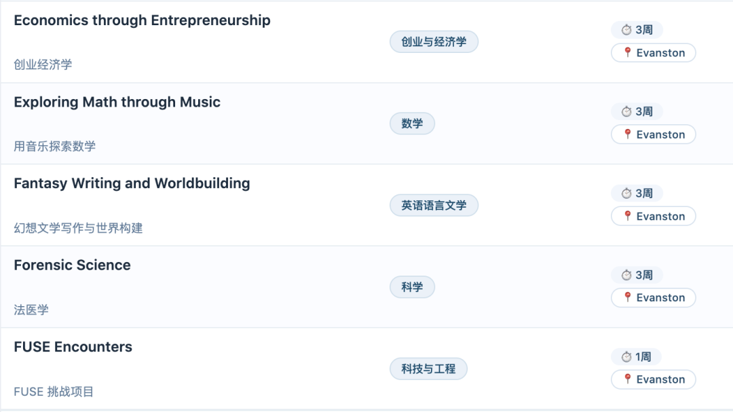Open Exploring Math through Music course
Image resolution: width=733 pixels, height=412 pixels.
(x=117, y=102)
